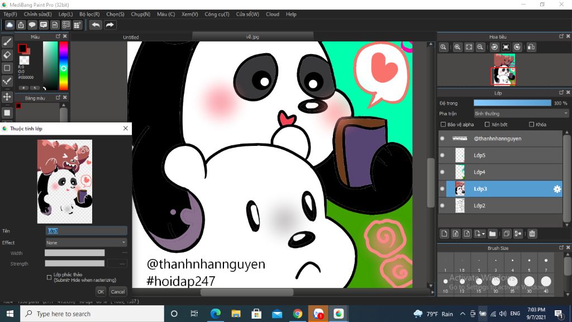Hide the Lớp3 layer
Viewport: 572px width, 322px height.
pyautogui.click(x=442, y=189)
